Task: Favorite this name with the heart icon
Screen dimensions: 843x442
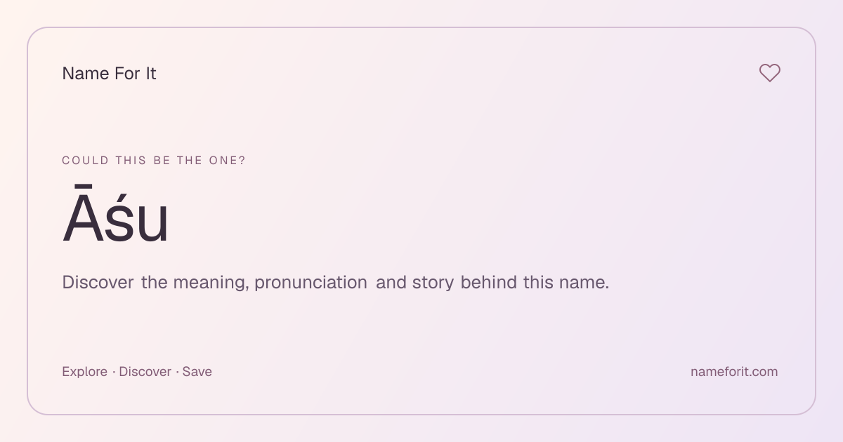Action: [x=770, y=73]
